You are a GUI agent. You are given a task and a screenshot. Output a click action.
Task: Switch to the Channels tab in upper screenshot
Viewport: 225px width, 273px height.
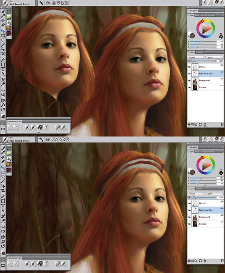[199, 52]
